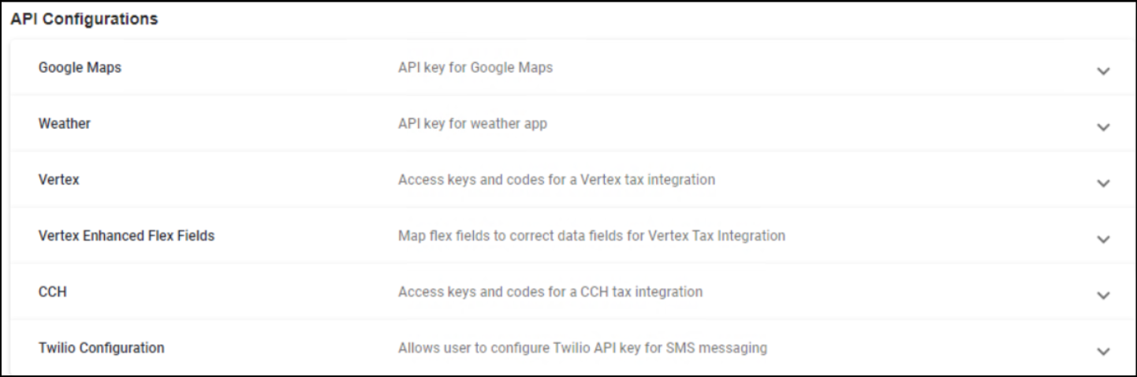Click the Vertex row chevron arrow
This screenshot has width=1137, height=377.
pos(1103,183)
